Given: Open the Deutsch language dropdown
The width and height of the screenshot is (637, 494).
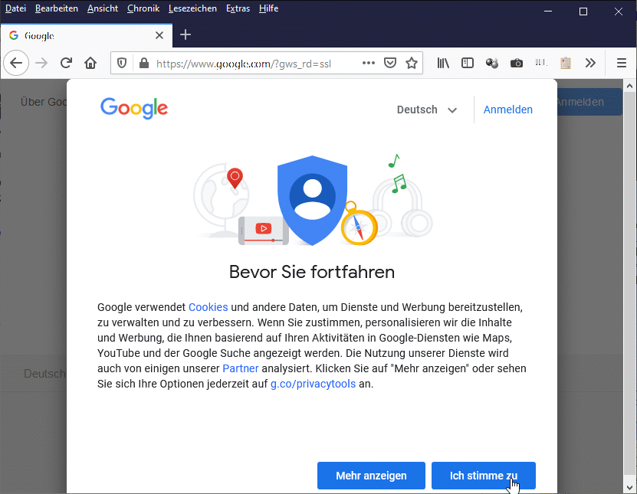Looking at the screenshot, I should 426,110.
